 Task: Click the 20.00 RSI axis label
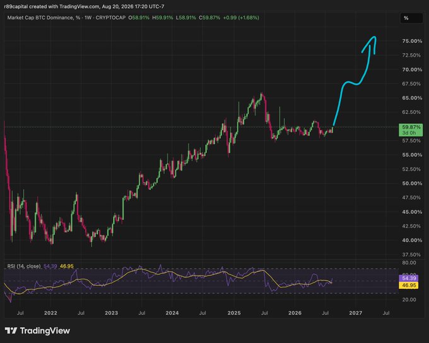(x=409, y=300)
